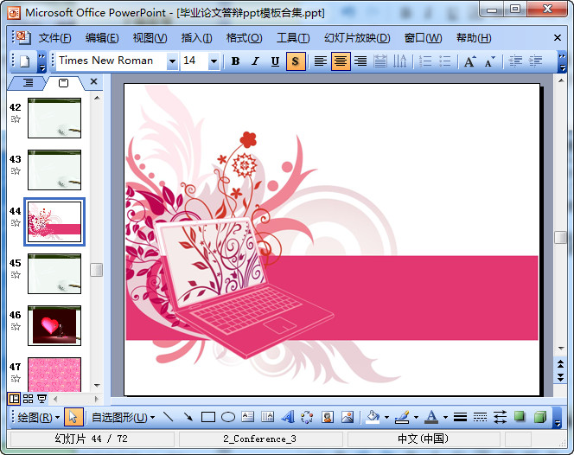Click the decrease indent icon
This screenshot has width=574, height=455.
(x=515, y=61)
